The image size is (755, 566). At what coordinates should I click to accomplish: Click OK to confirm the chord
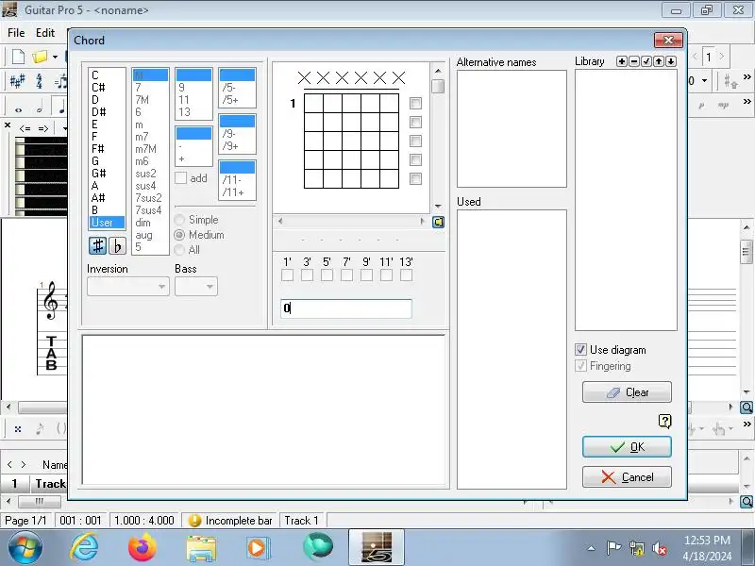[x=627, y=447]
